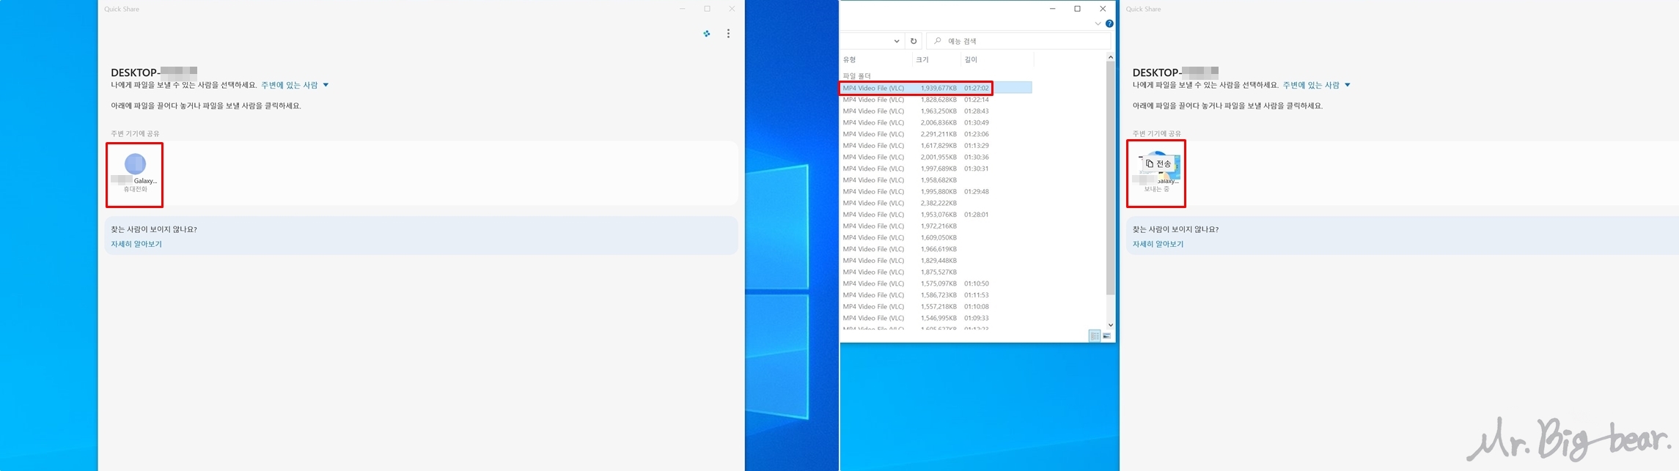Click the 01:30:49 length cell
The width and height of the screenshot is (1679, 471).
pos(977,122)
